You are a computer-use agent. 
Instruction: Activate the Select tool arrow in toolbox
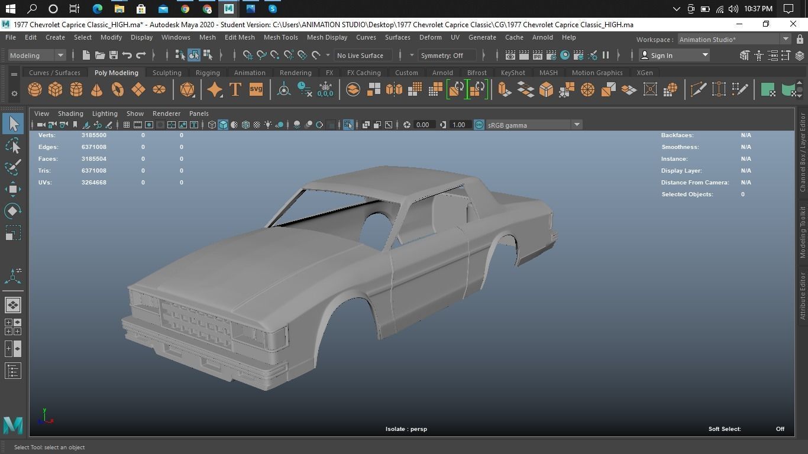point(13,124)
